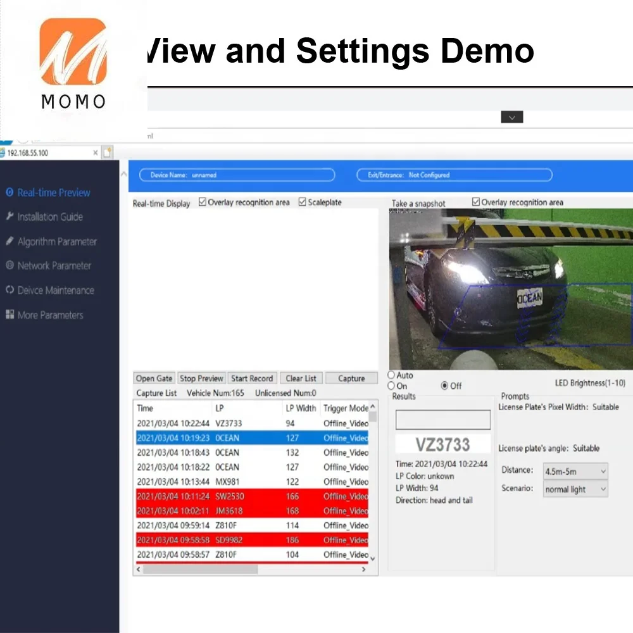Click the Deivce Maintenance refresh icon

coord(9,290)
